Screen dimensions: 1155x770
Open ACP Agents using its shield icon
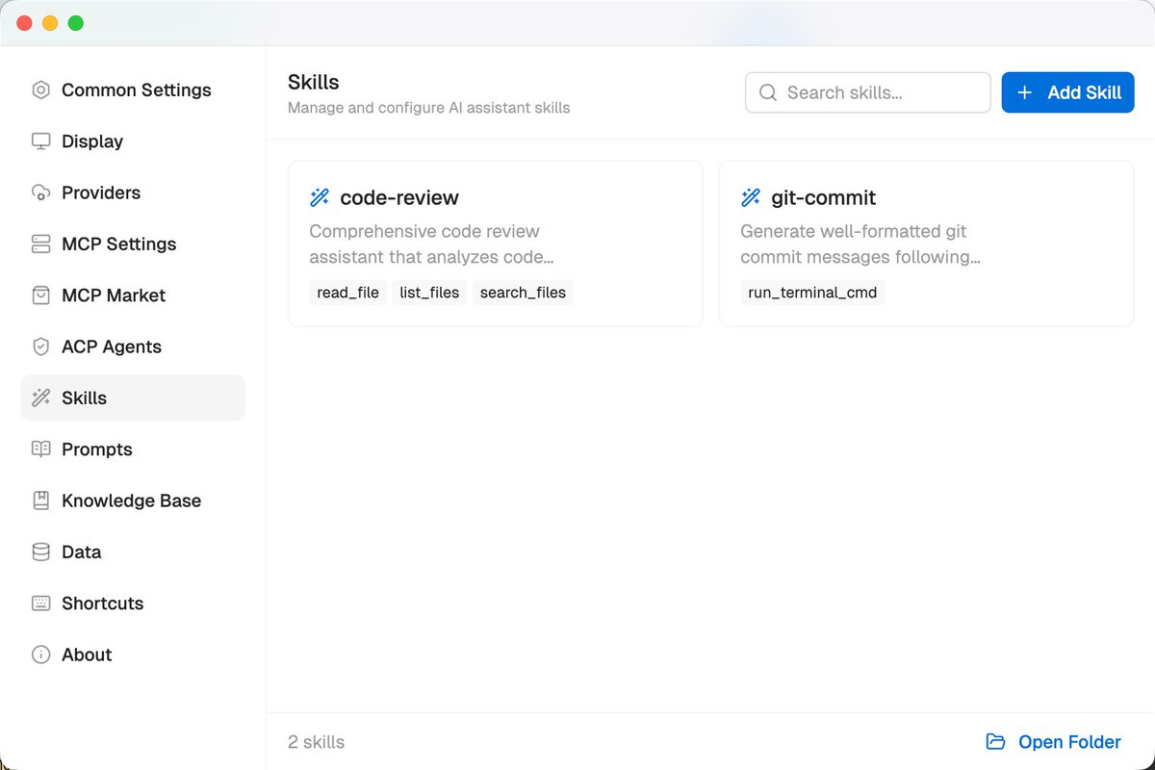[x=39, y=346]
